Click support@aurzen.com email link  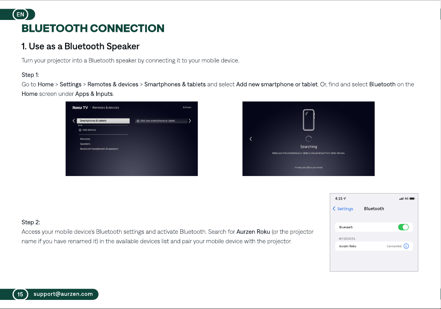coord(63,294)
